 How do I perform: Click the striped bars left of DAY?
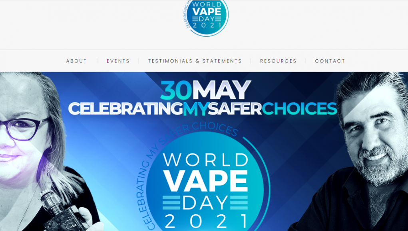171,203
